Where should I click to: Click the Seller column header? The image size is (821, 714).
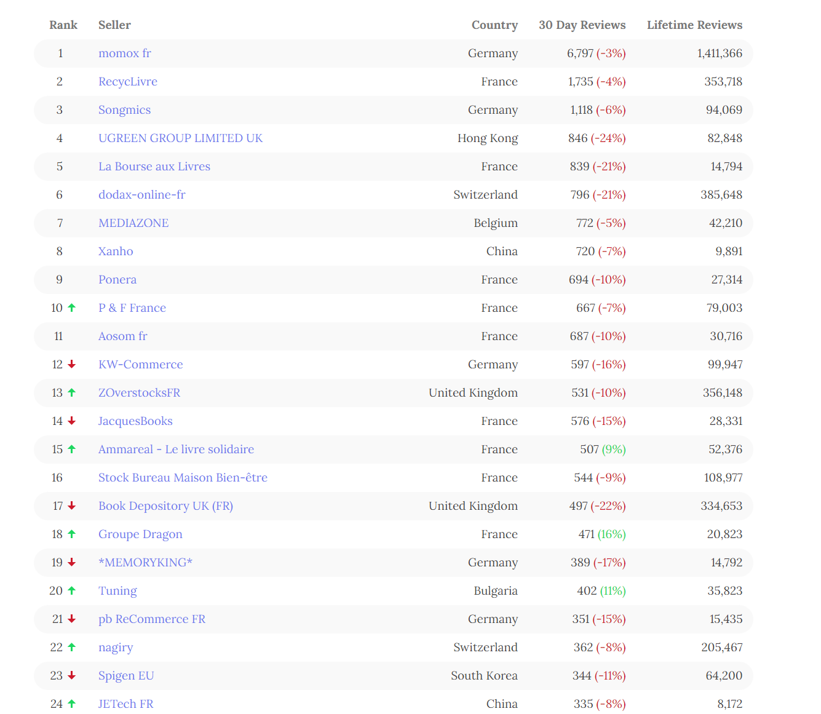pos(114,25)
